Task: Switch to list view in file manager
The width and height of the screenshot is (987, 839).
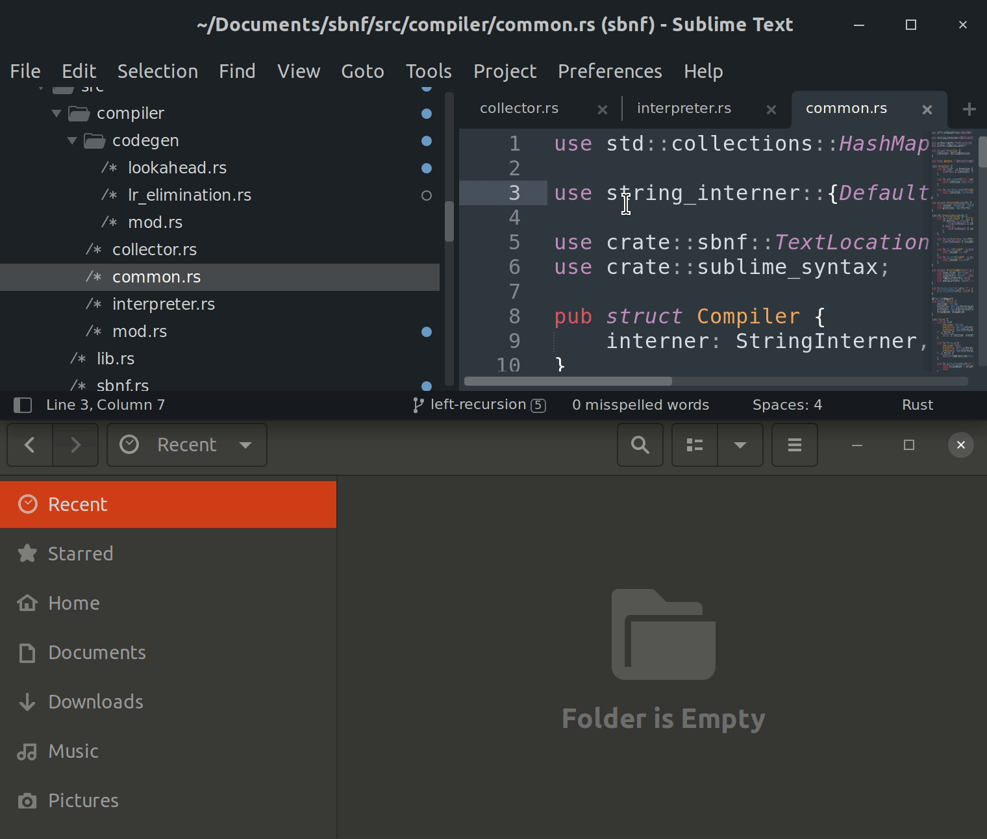Action: click(695, 445)
